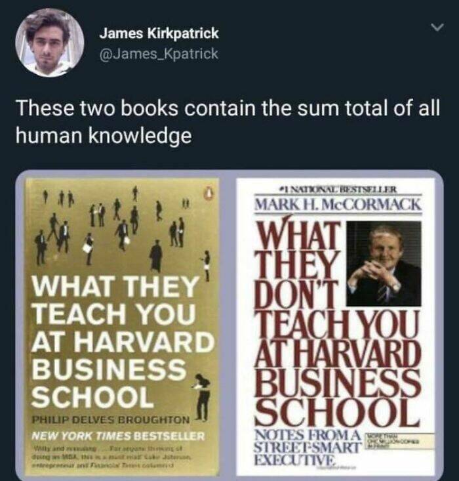The width and height of the screenshot is (459, 481).
Task: Select the Mark H. McCormack author name
Action: (x=338, y=204)
